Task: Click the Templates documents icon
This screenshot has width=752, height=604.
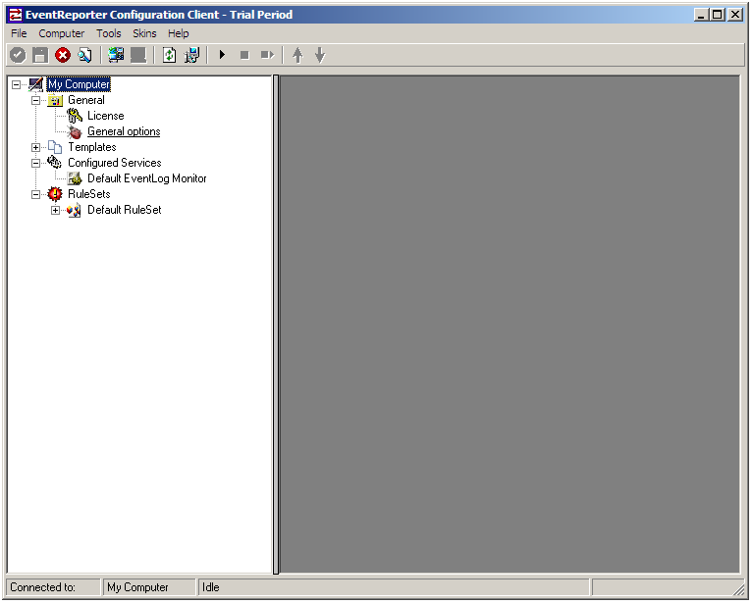Action: (x=55, y=147)
